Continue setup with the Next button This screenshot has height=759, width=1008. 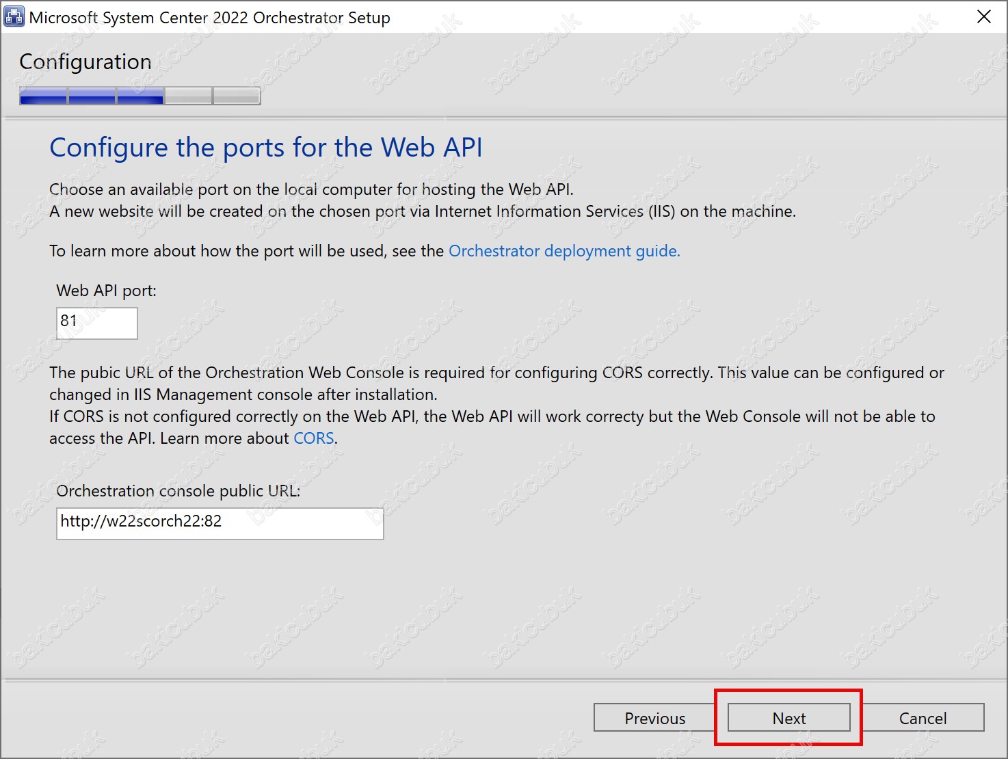(x=789, y=718)
